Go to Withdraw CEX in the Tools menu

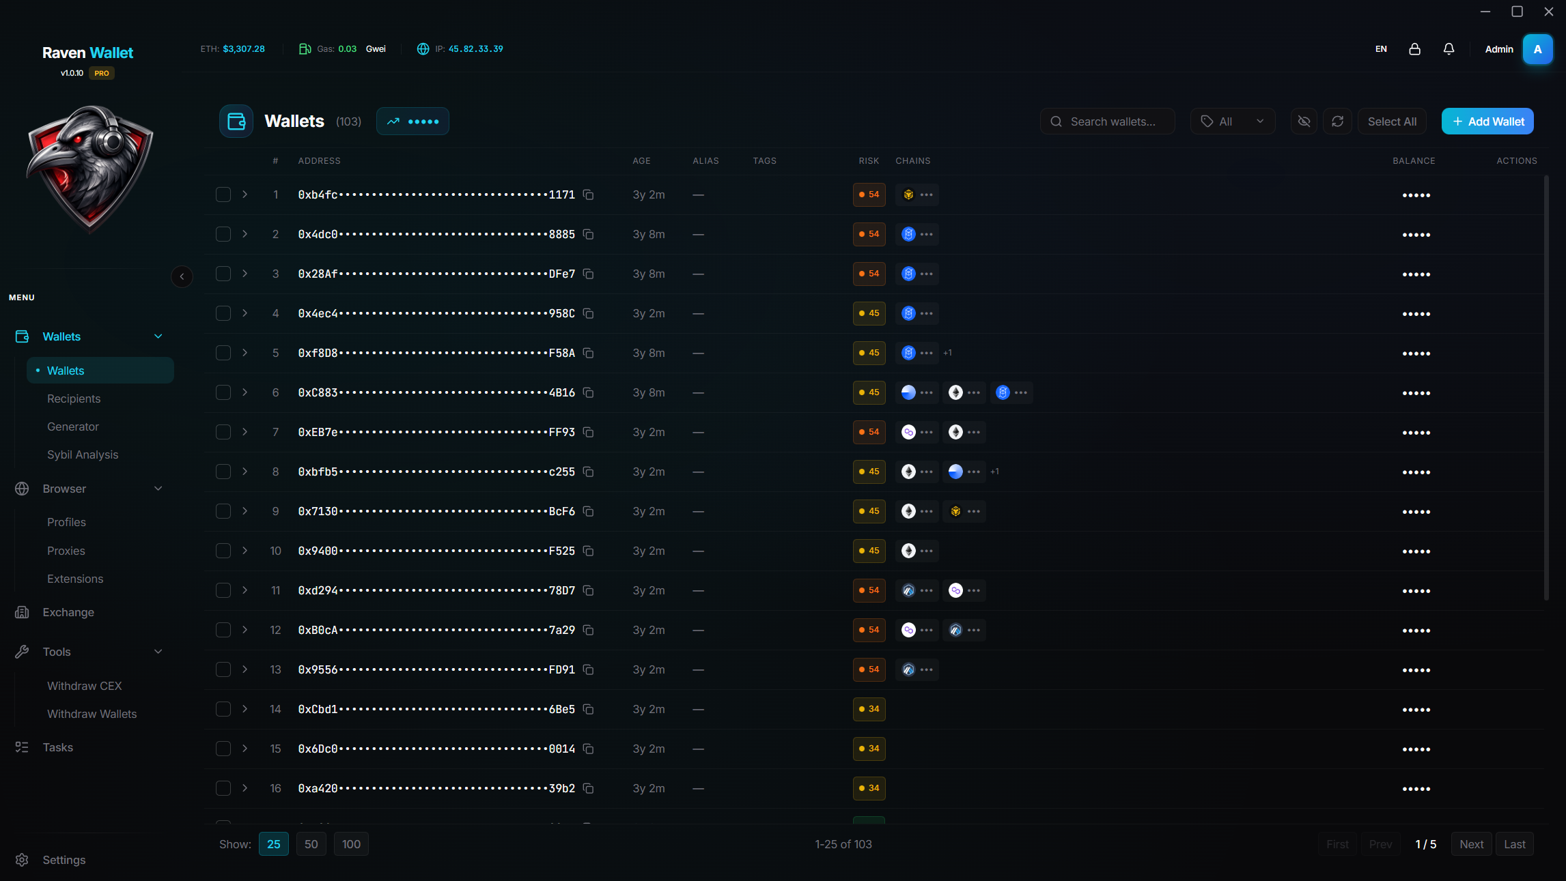[x=84, y=686]
